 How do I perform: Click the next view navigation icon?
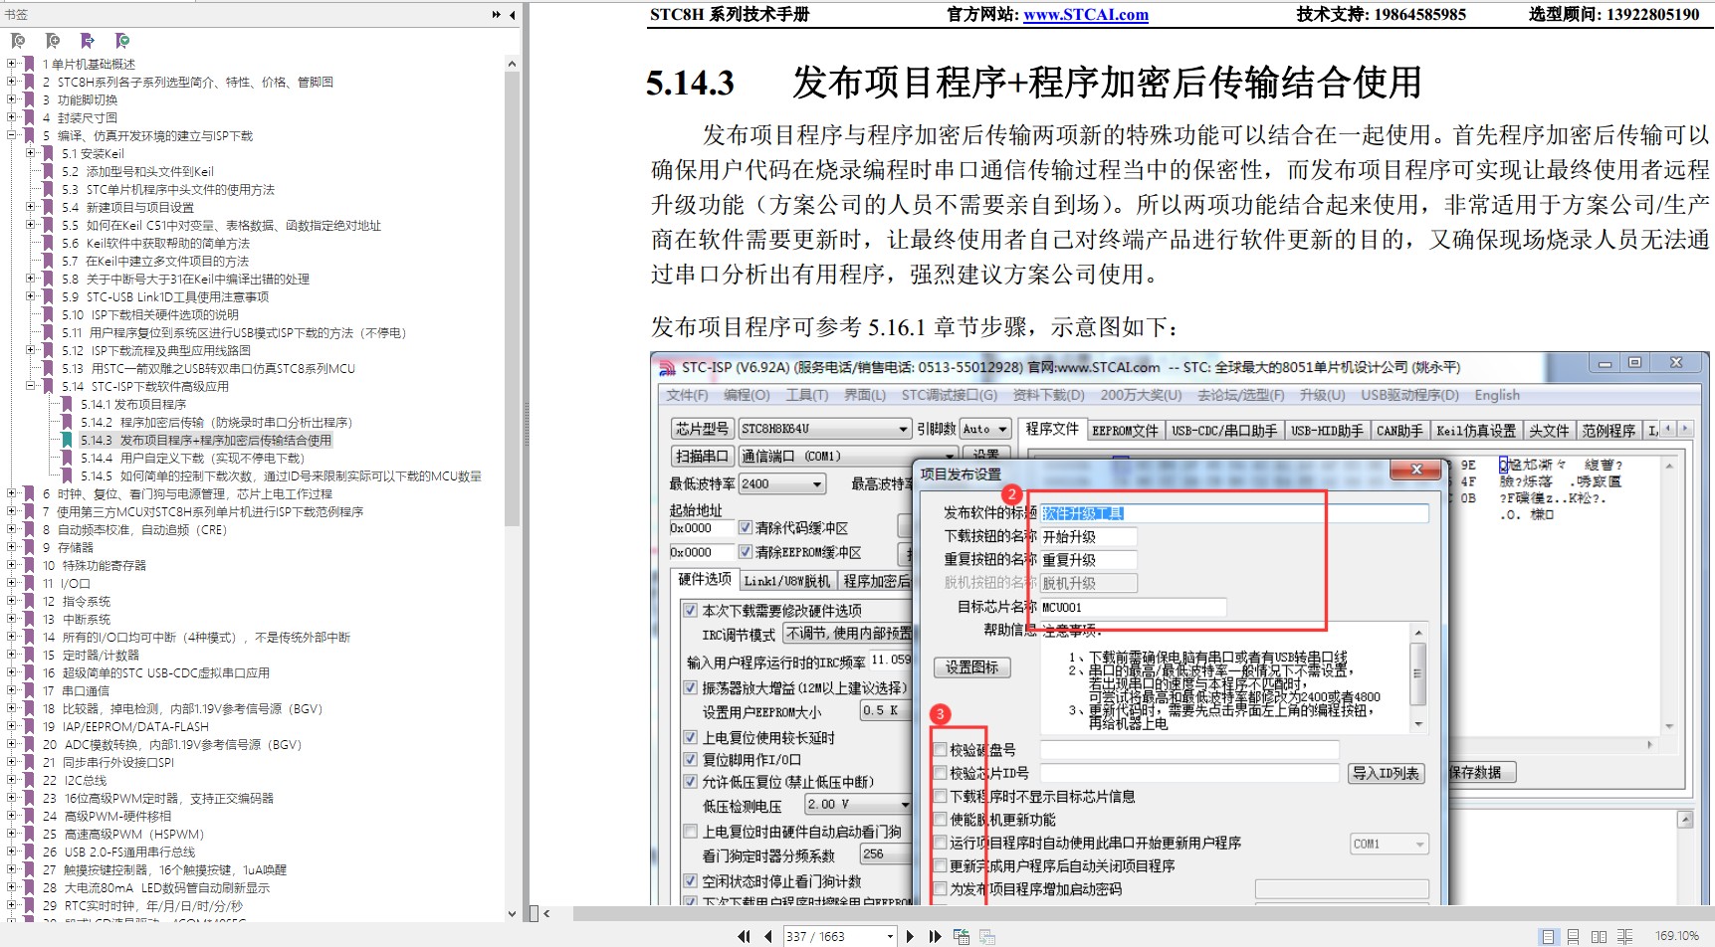tap(986, 936)
